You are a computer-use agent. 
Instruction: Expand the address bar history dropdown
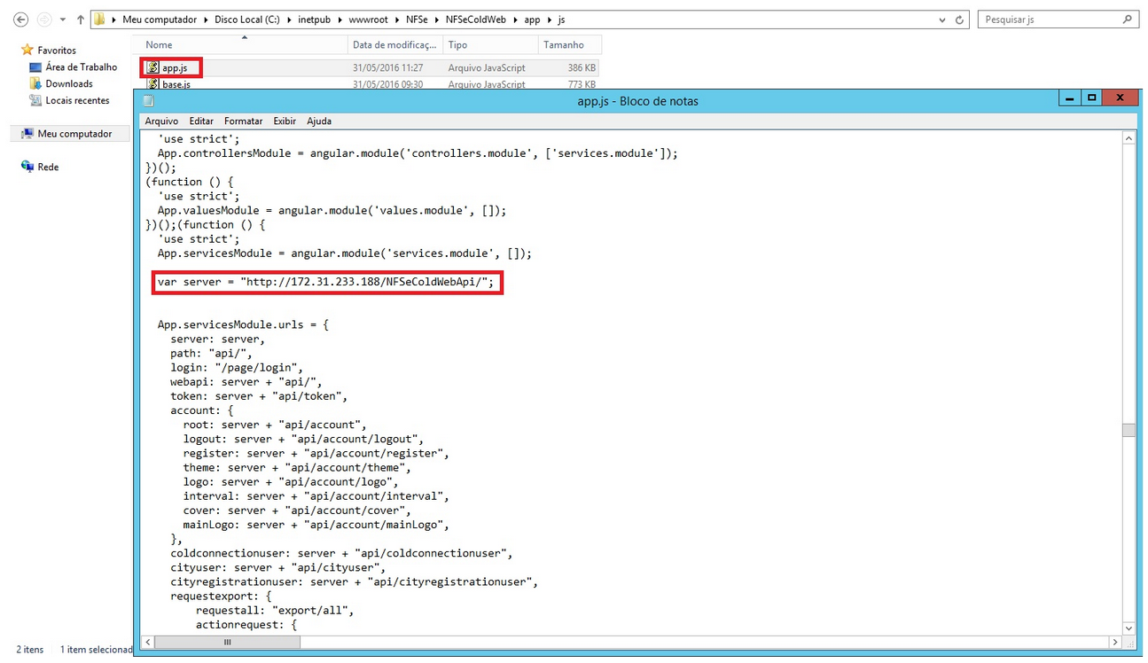coord(941,19)
